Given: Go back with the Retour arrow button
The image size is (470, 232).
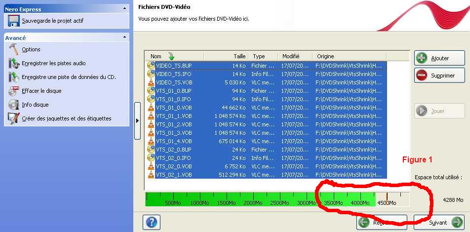Looking at the screenshot, I should click(382, 223).
